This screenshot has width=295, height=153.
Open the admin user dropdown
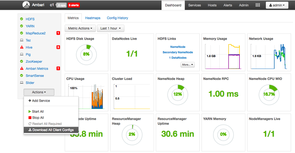277,5
